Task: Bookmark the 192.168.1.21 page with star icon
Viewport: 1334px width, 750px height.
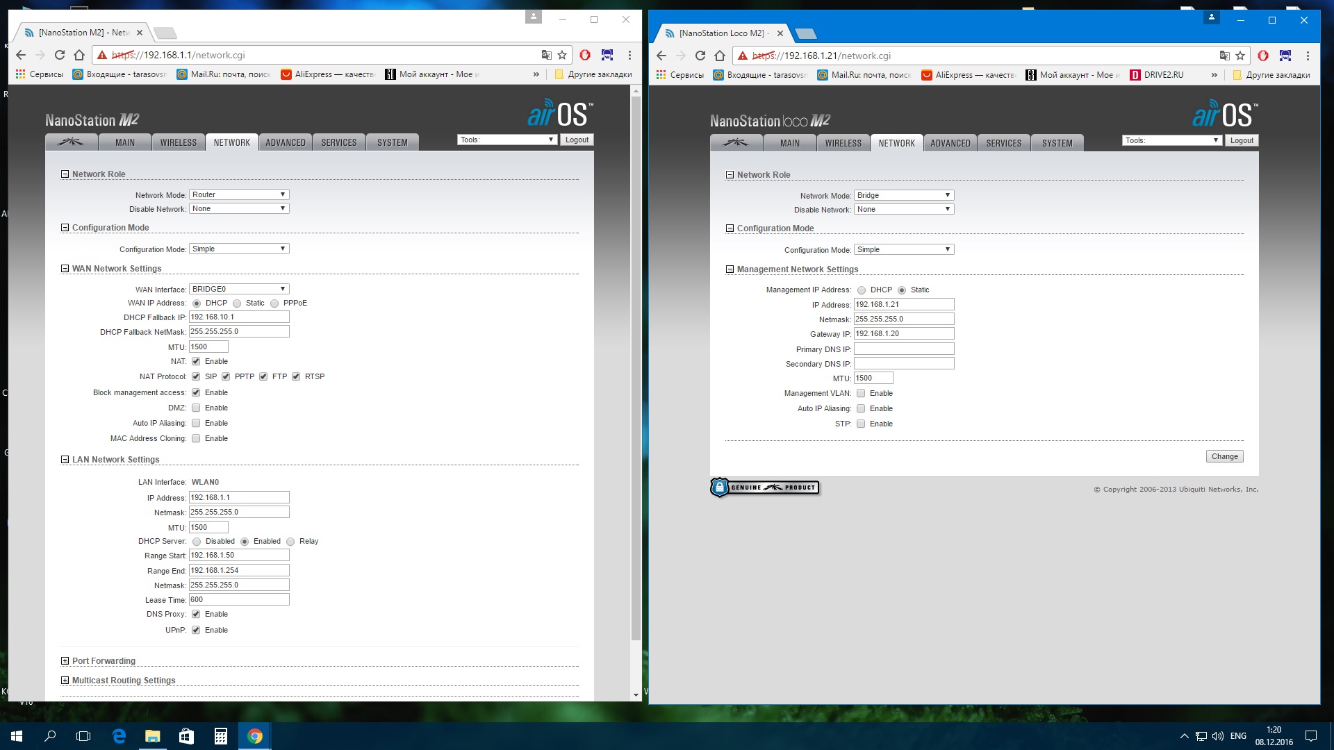Action: (1240, 56)
